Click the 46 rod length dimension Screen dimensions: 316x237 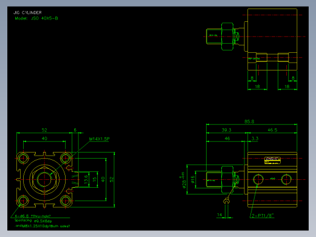click(227, 139)
